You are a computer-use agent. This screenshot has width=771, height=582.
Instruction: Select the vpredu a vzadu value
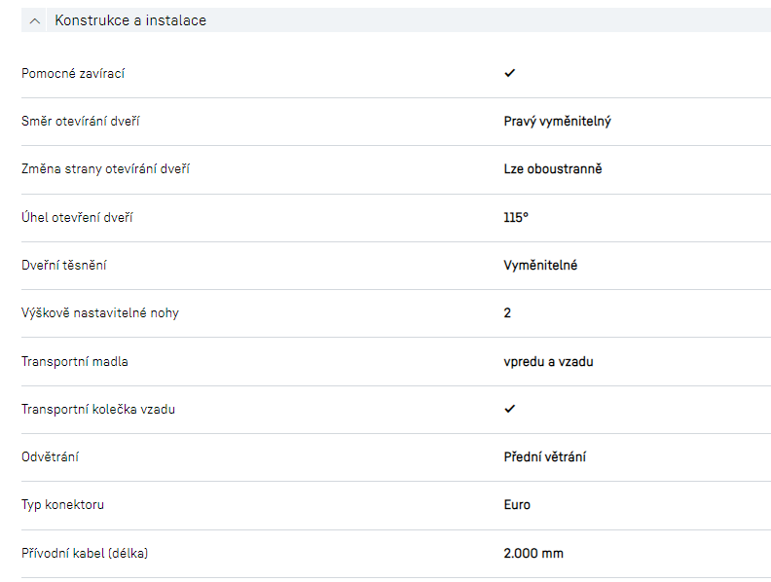pos(548,361)
